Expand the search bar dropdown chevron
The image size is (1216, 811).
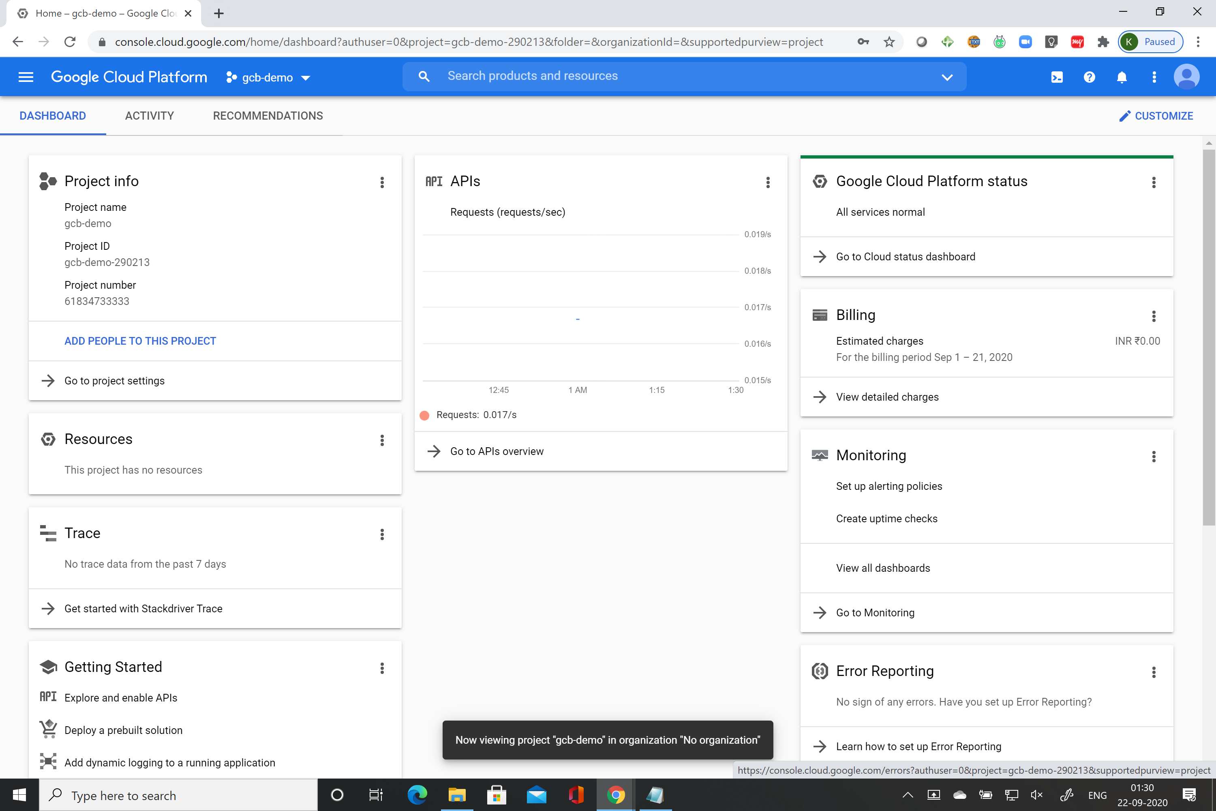pyautogui.click(x=946, y=77)
